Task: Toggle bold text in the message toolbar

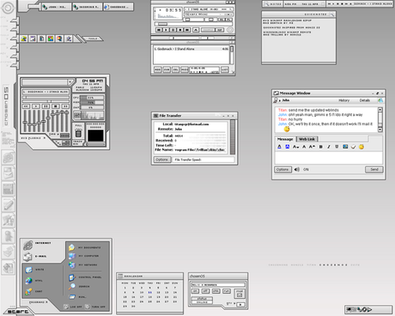Action: (320, 146)
